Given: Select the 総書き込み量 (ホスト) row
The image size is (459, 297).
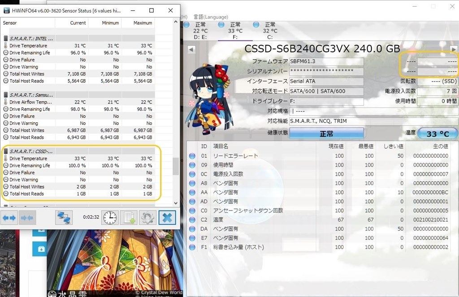Looking at the screenshot, I should point(319,247).
